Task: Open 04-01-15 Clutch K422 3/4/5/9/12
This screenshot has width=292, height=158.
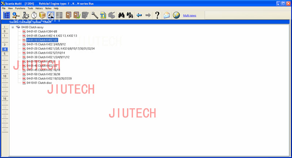Action: pos(46,44)
